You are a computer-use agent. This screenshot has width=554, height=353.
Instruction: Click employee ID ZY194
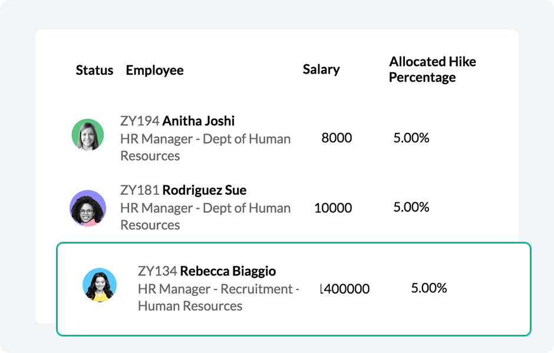pyautogui.click(x=140, y=121)
